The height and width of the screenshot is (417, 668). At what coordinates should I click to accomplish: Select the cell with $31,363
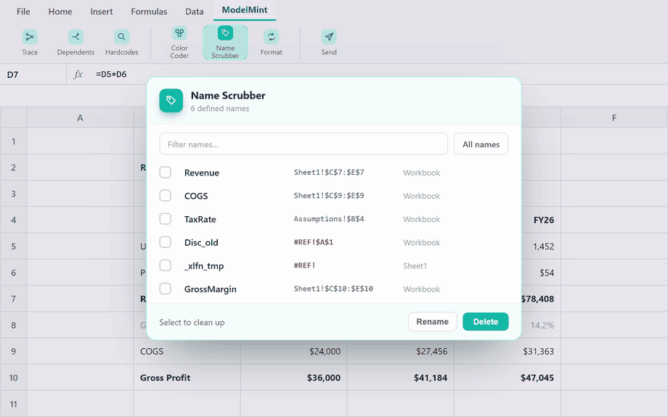pos(508,352)
